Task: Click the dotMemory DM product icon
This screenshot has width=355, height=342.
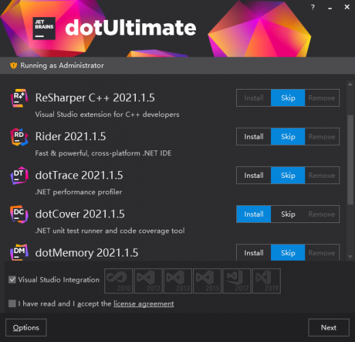Action: click(x=19, y=252)
